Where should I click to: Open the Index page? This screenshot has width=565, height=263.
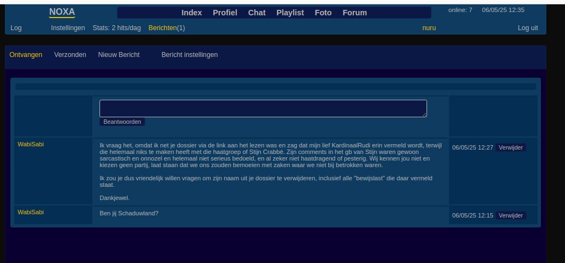tap(191, 13)
